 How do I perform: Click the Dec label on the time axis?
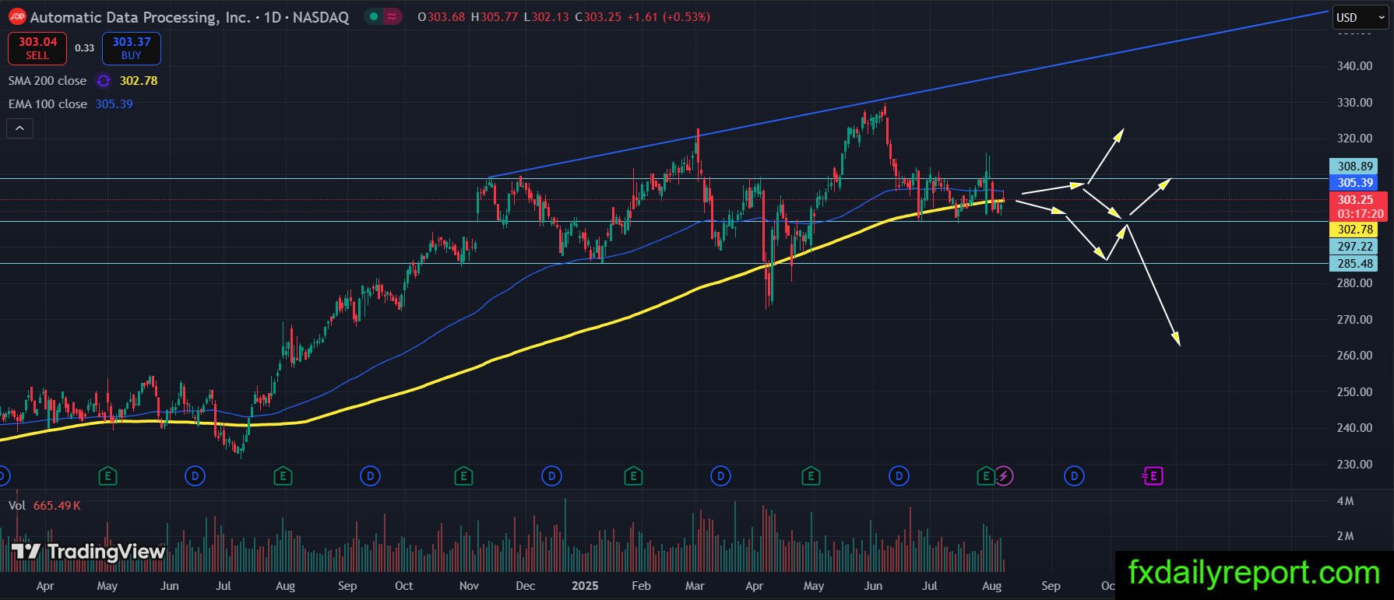point(526,586)
